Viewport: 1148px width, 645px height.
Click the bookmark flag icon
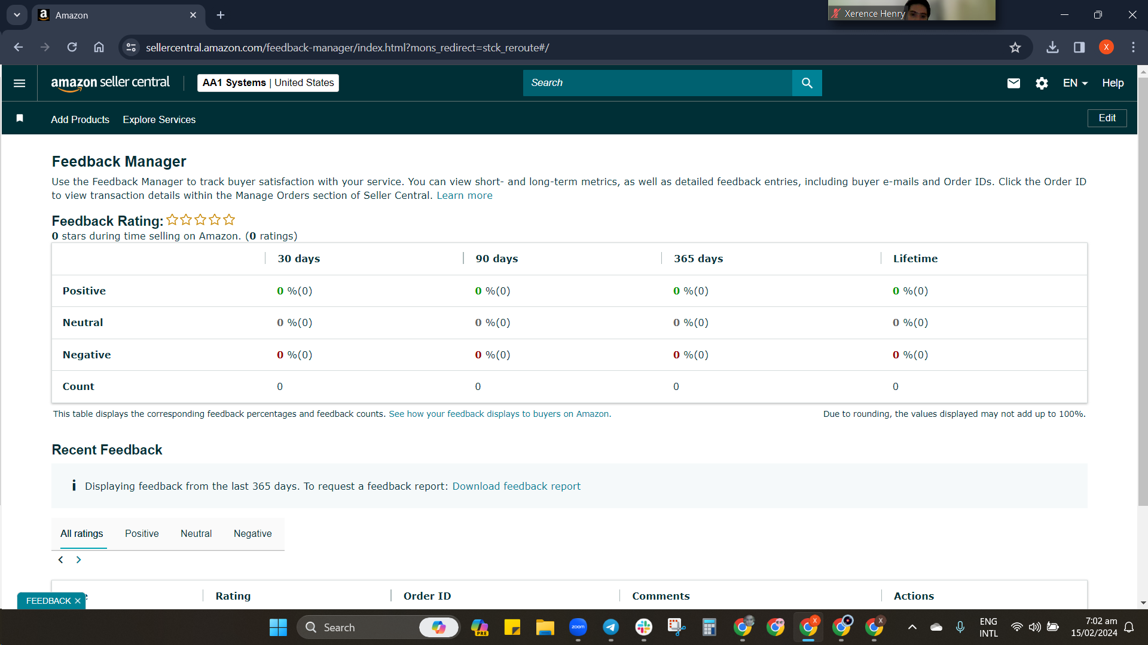point(20,118)
